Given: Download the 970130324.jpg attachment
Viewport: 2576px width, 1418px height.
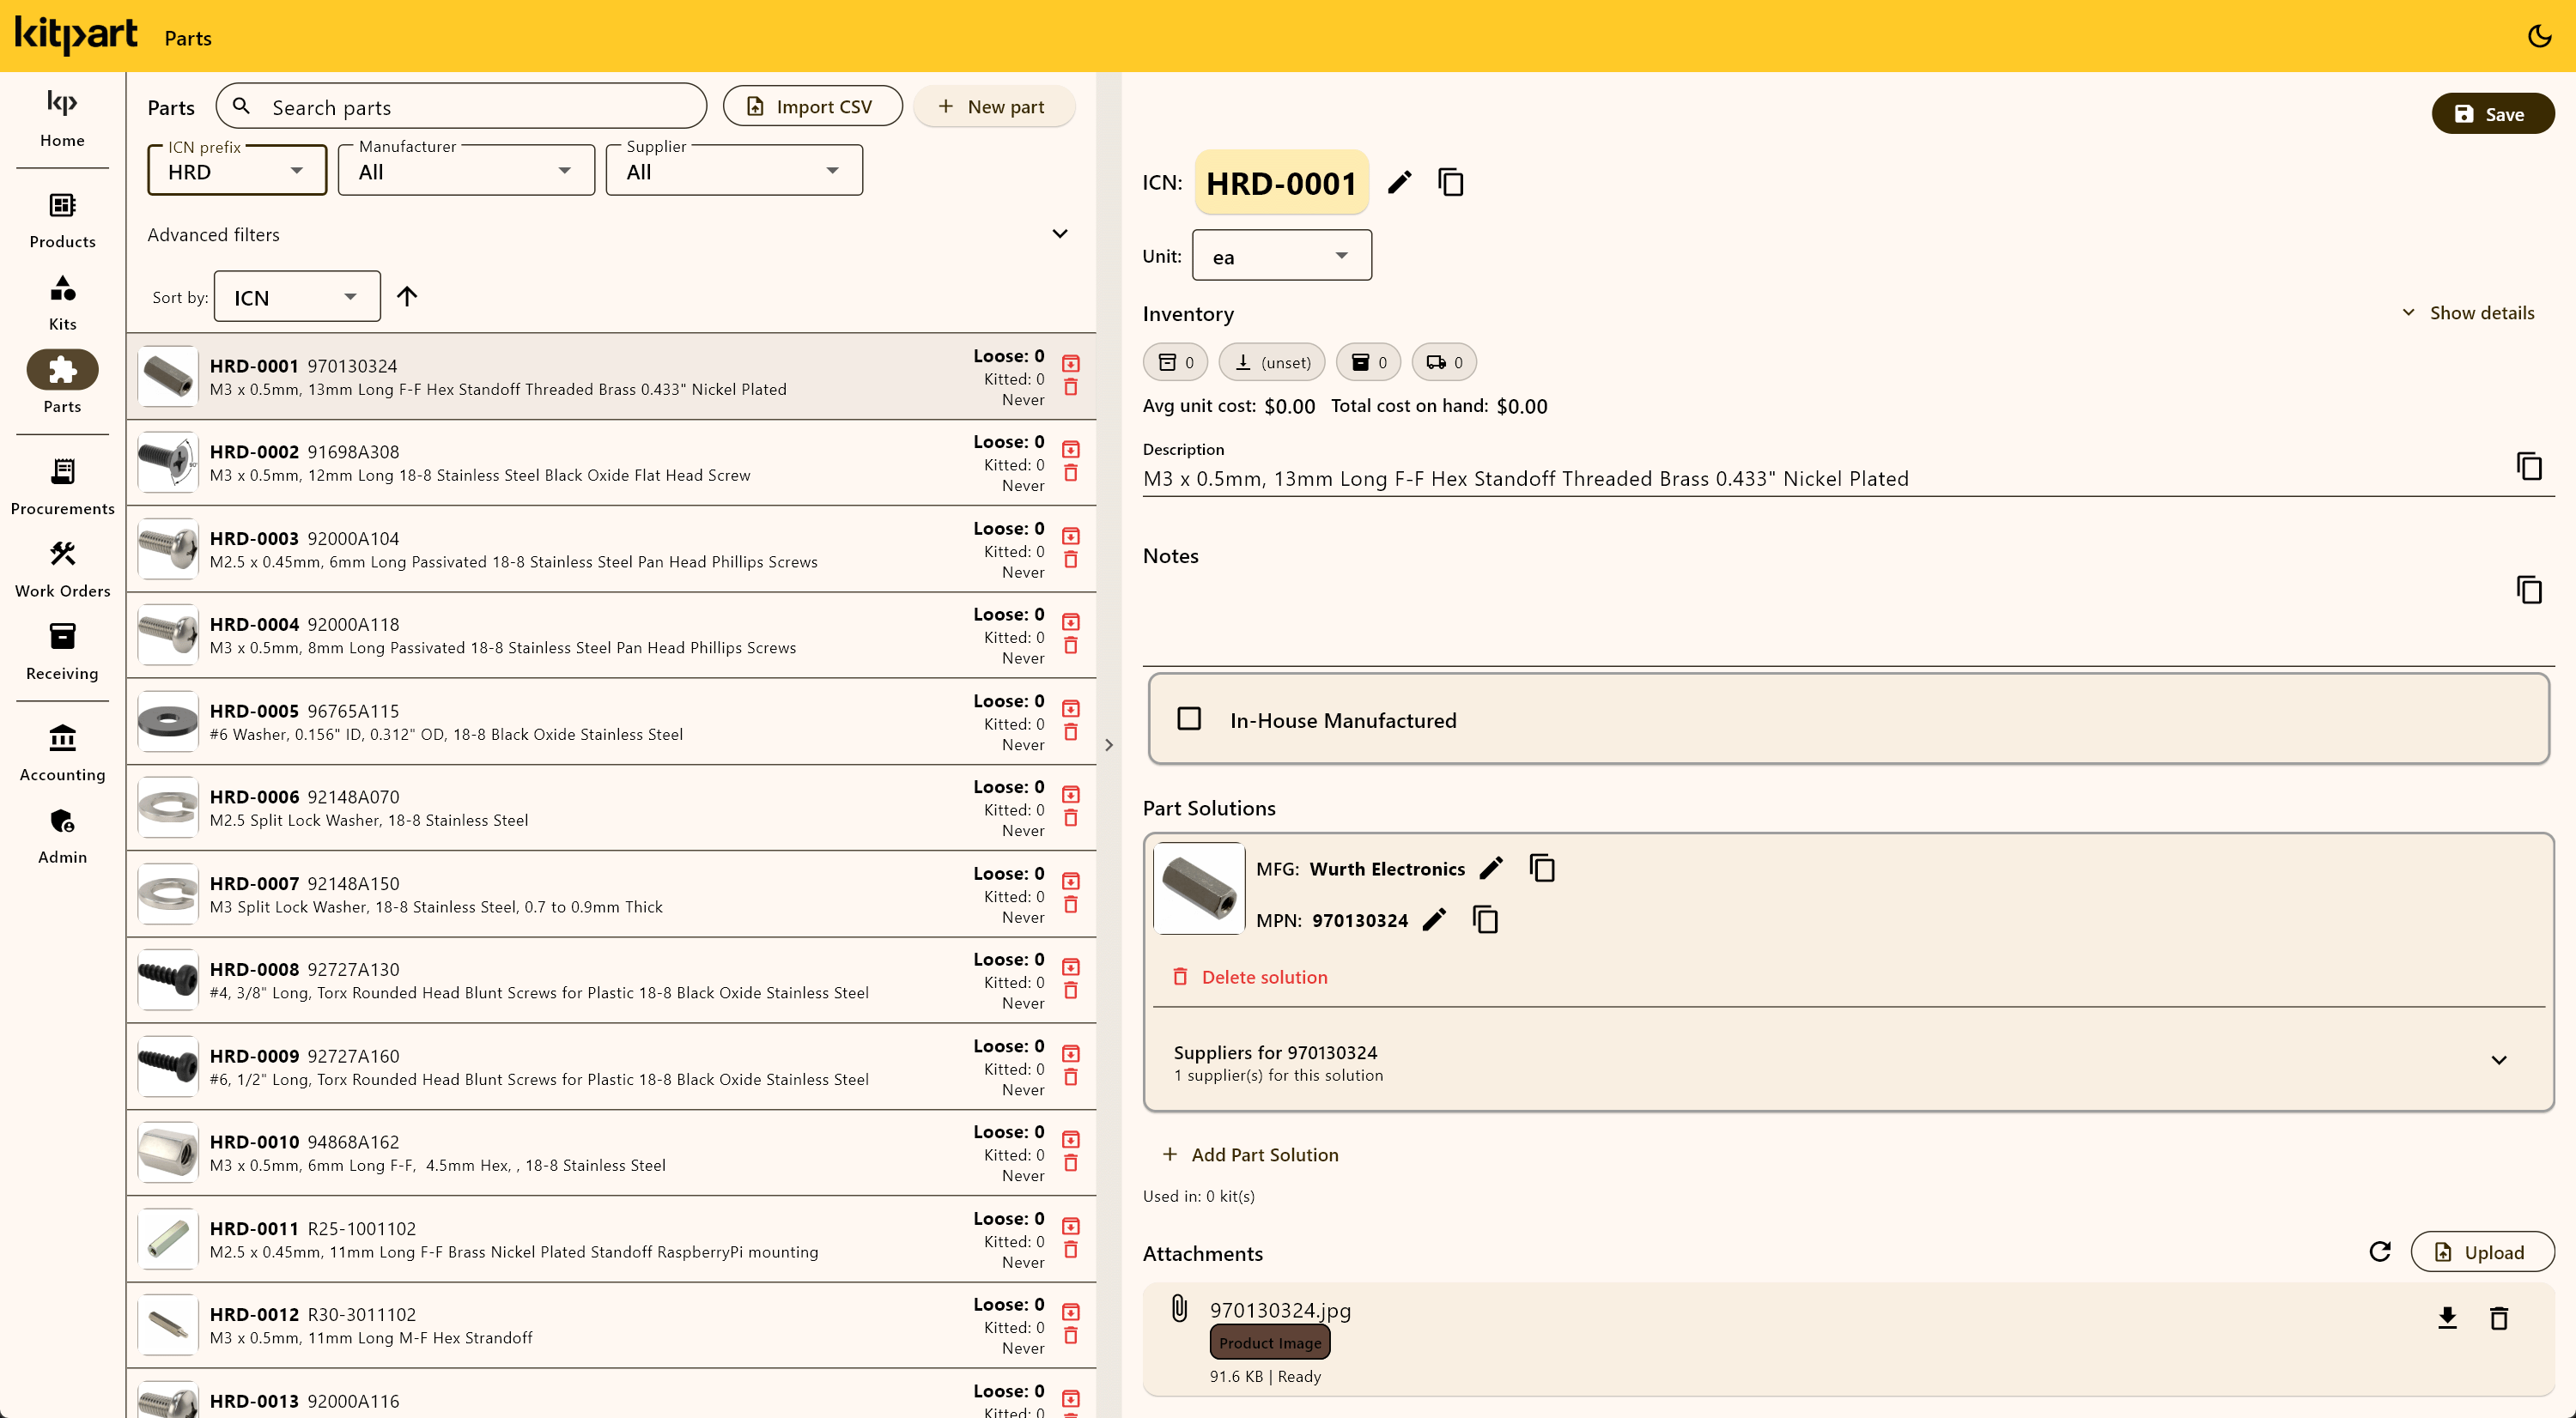Looking at the screenshot, I should pyautogui.click(x=2447, y=1318).
